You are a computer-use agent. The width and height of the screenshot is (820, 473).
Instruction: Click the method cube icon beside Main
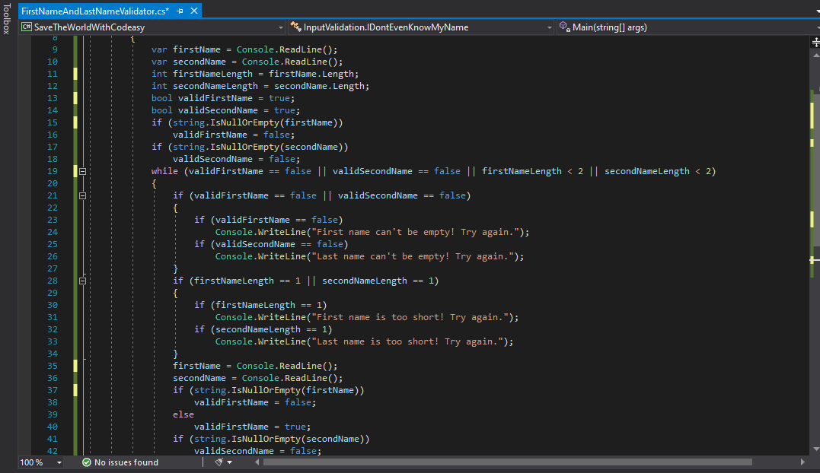point(564,27)
